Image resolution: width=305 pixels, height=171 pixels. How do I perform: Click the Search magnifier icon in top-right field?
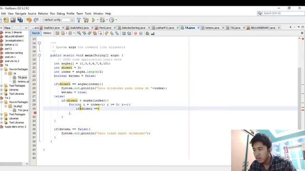pyautogui.click(x=260, y=13)
